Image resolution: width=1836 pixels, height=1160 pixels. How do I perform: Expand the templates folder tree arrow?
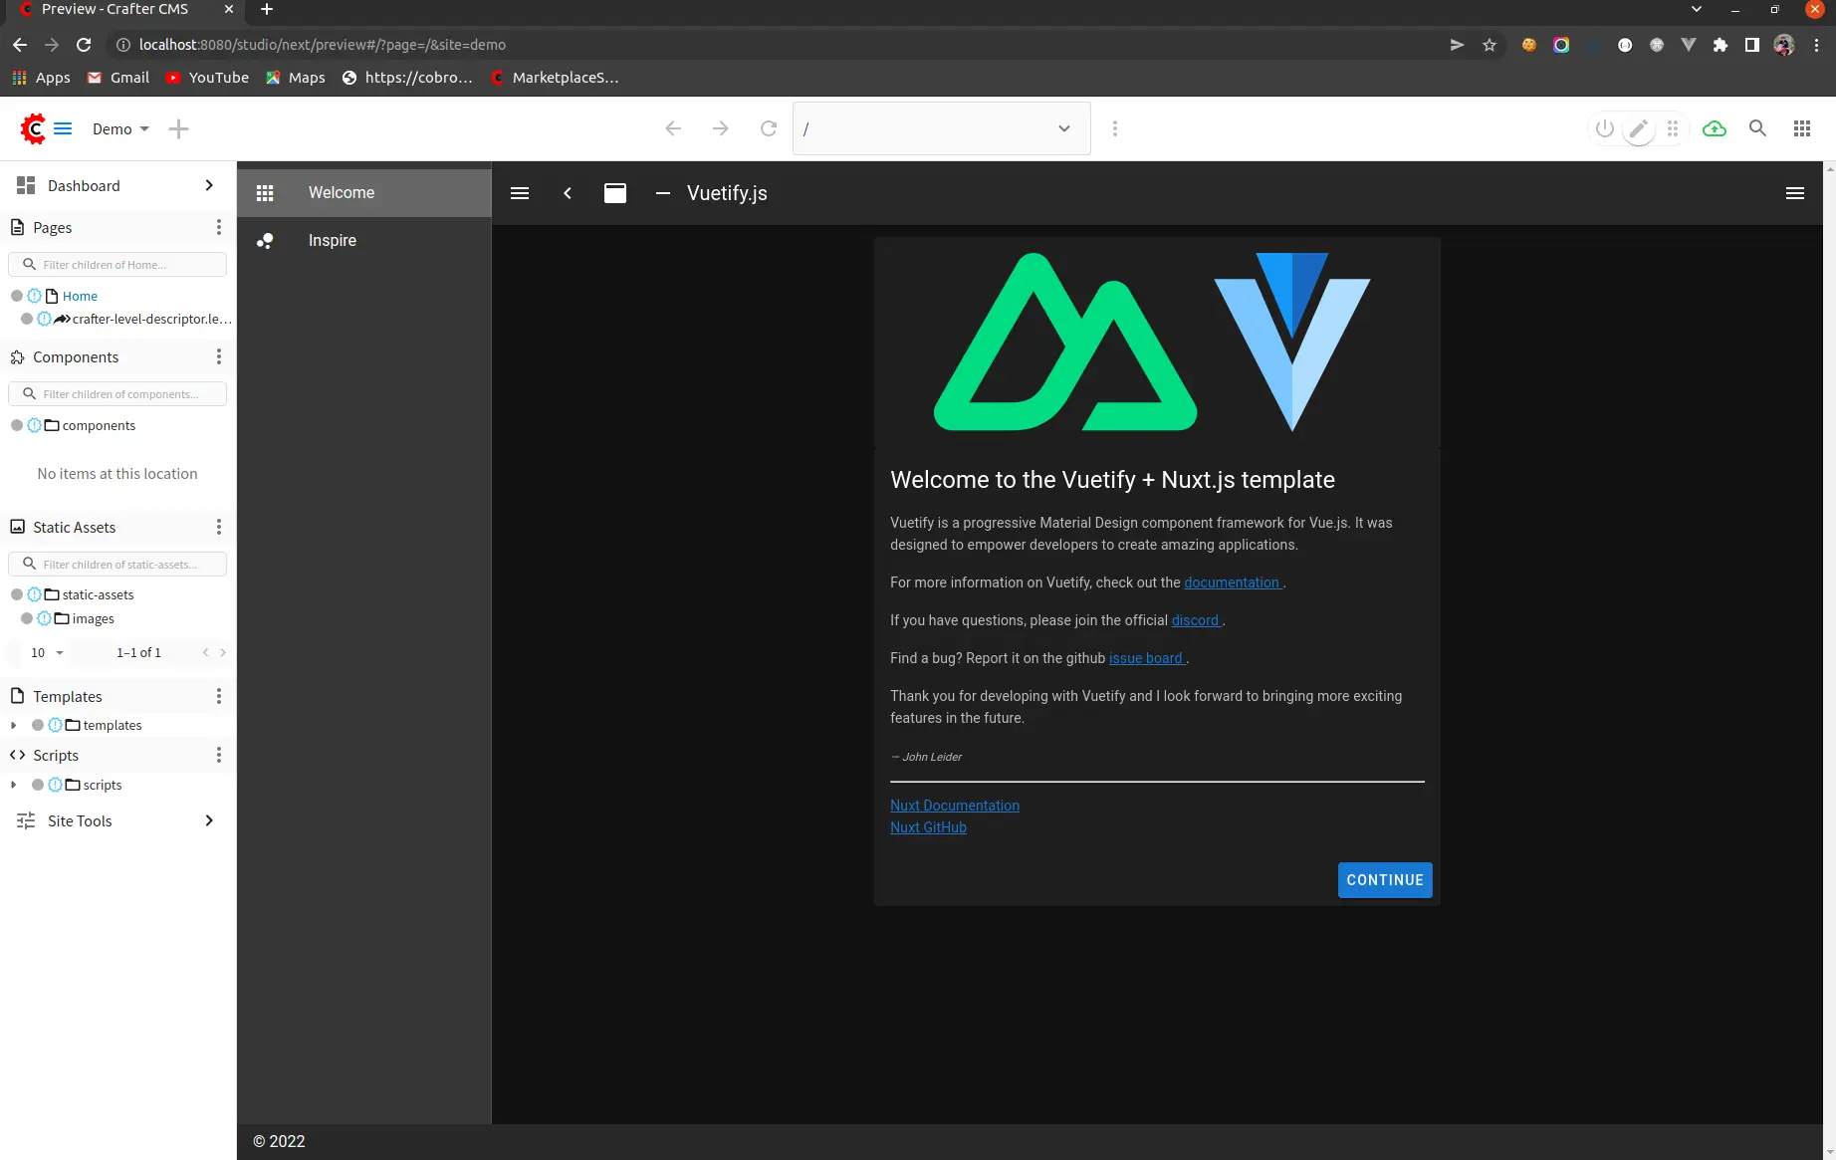tap(13, 726)
